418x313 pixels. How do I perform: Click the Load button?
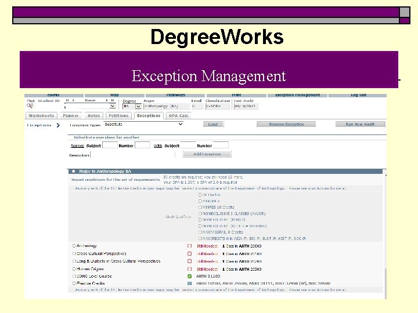(213, 124)
